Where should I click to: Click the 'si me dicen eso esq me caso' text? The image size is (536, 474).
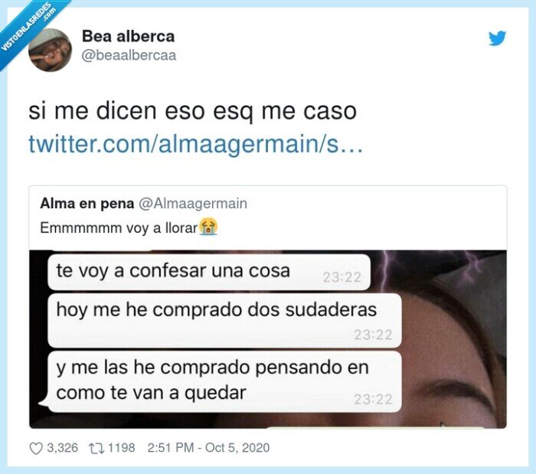[192, 111]
